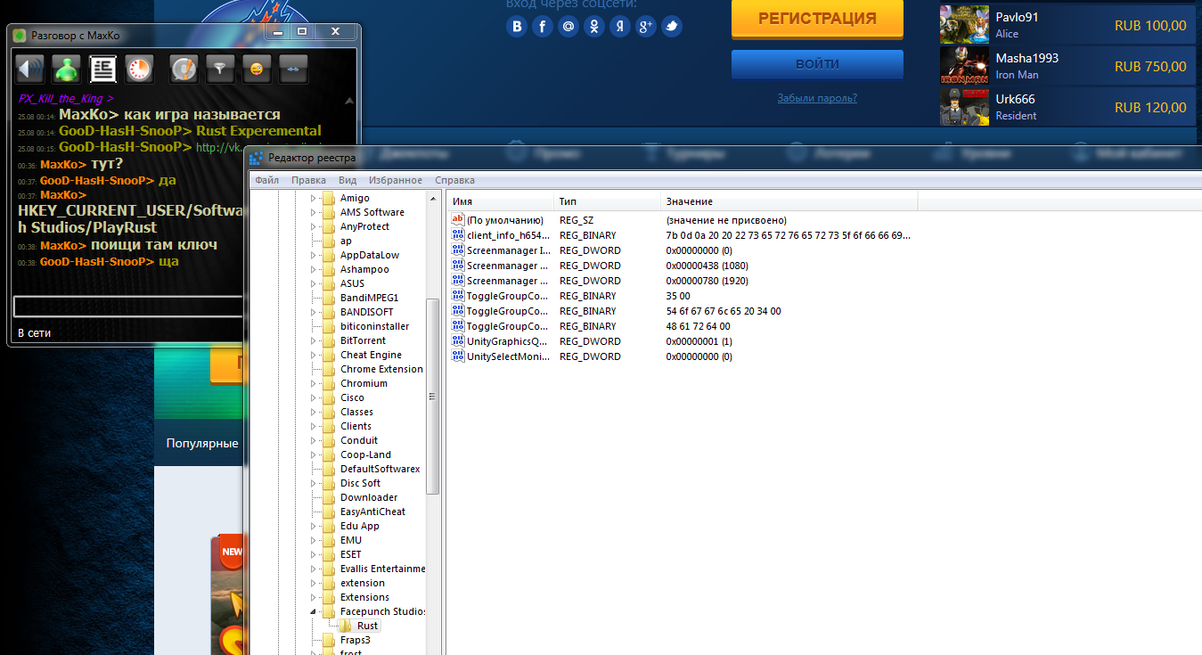Click the exclamation bubble icon in chat toolbar
The width and height of the screenshot is (1202, 655).
pos(184,69)
